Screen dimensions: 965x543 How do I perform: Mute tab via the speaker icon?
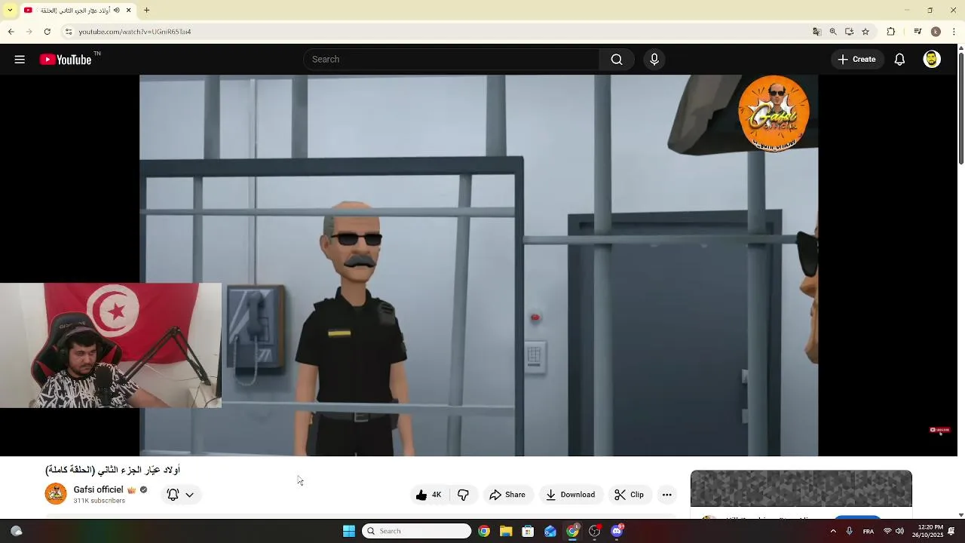click(x=117, y=11)
